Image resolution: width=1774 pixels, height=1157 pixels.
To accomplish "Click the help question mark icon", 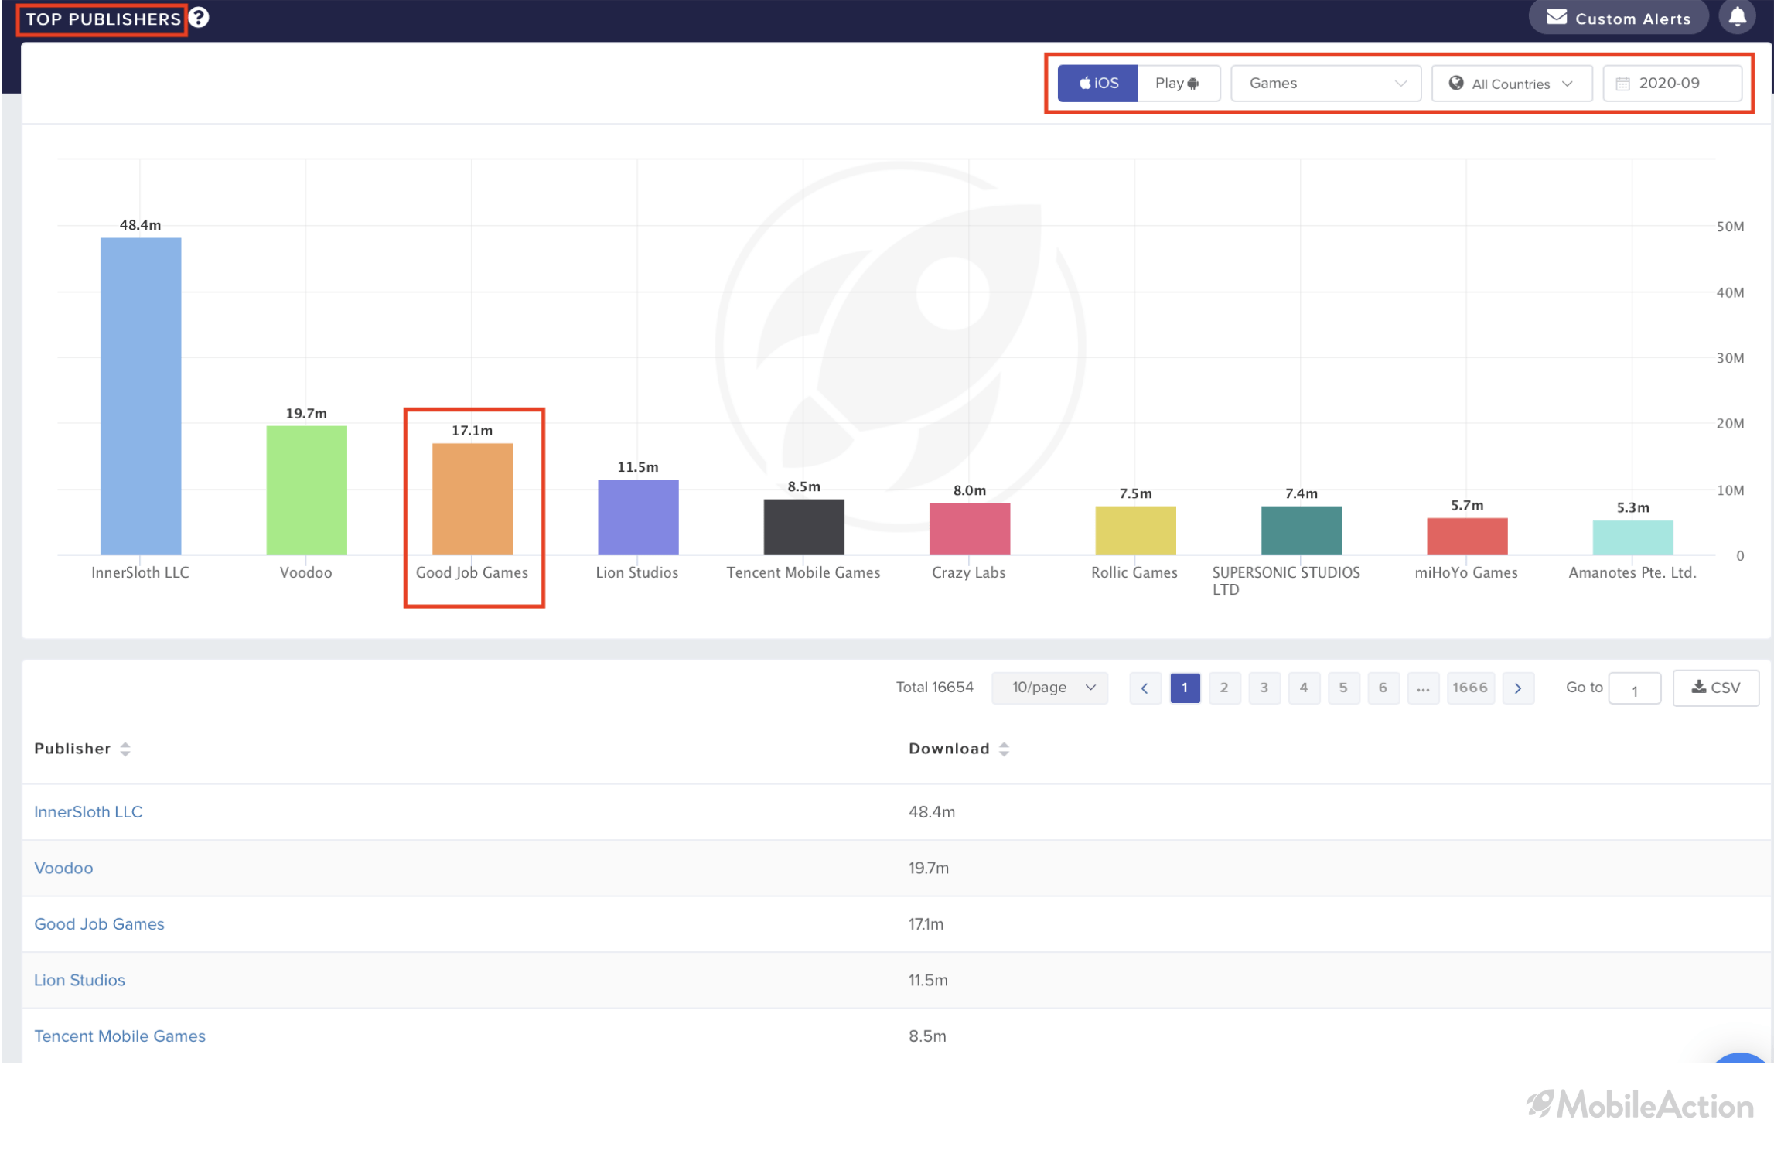I will point(199,17).
